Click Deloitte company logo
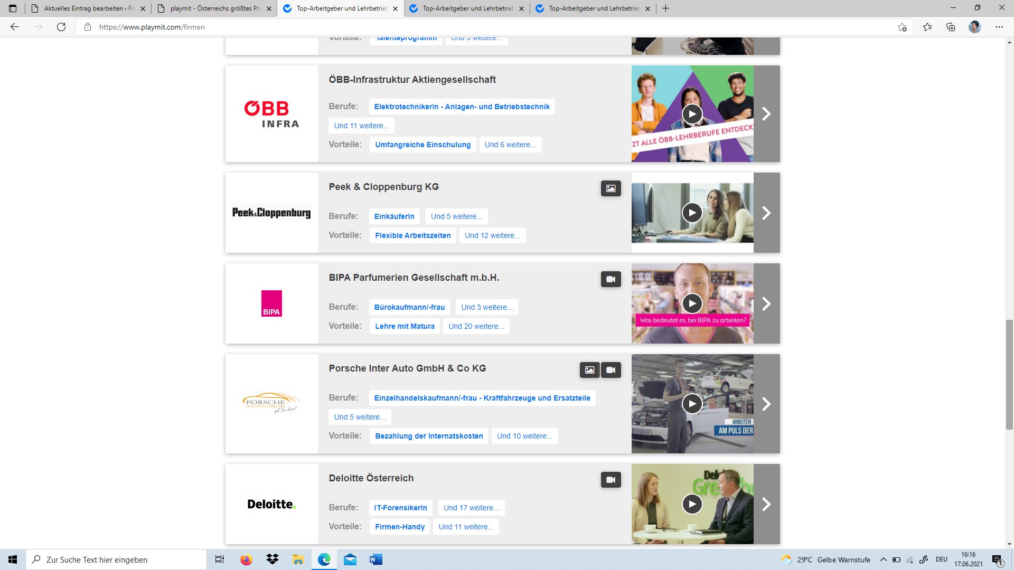 271,504
